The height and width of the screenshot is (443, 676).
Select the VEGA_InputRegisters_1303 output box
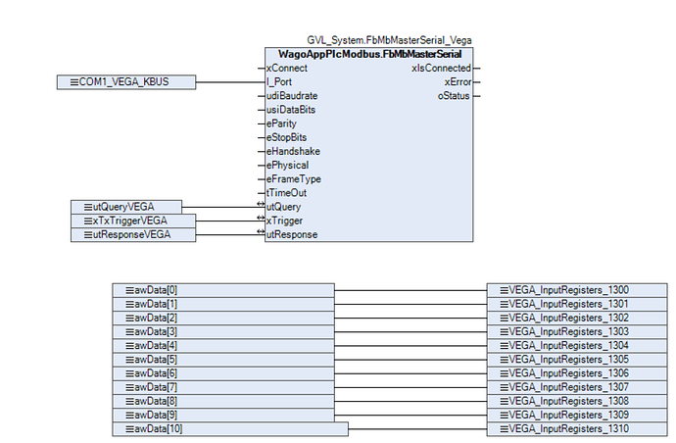click(577, 331)
